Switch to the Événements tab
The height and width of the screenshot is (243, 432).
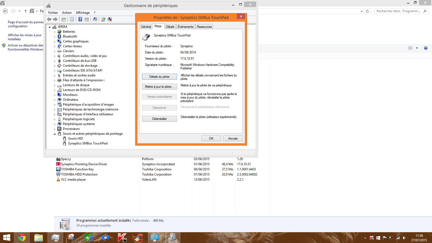[185, 27]
